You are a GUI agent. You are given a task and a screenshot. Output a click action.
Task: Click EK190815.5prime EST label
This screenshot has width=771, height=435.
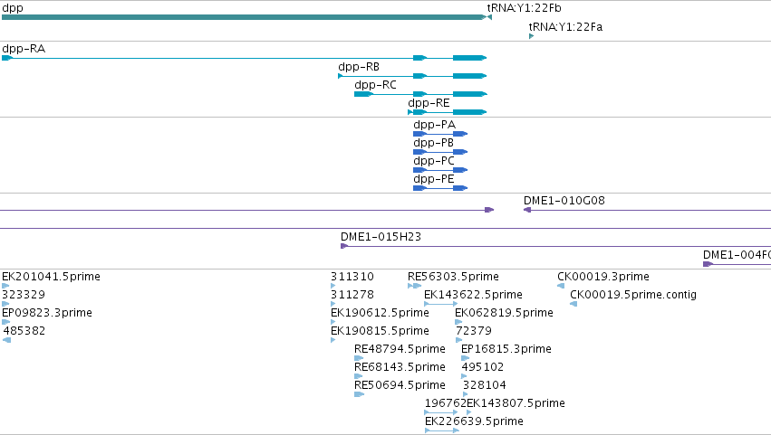point(380,331)
